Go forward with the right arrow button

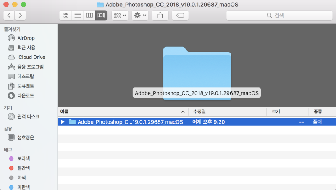tap(20, 15)
